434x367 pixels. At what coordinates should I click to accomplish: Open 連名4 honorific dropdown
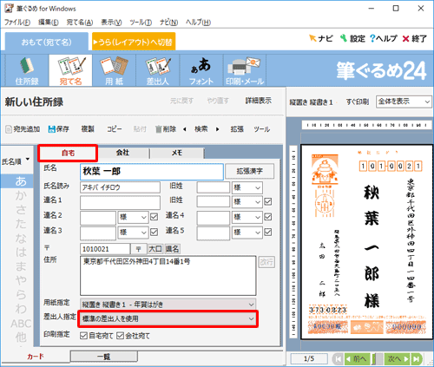[247, 217]
